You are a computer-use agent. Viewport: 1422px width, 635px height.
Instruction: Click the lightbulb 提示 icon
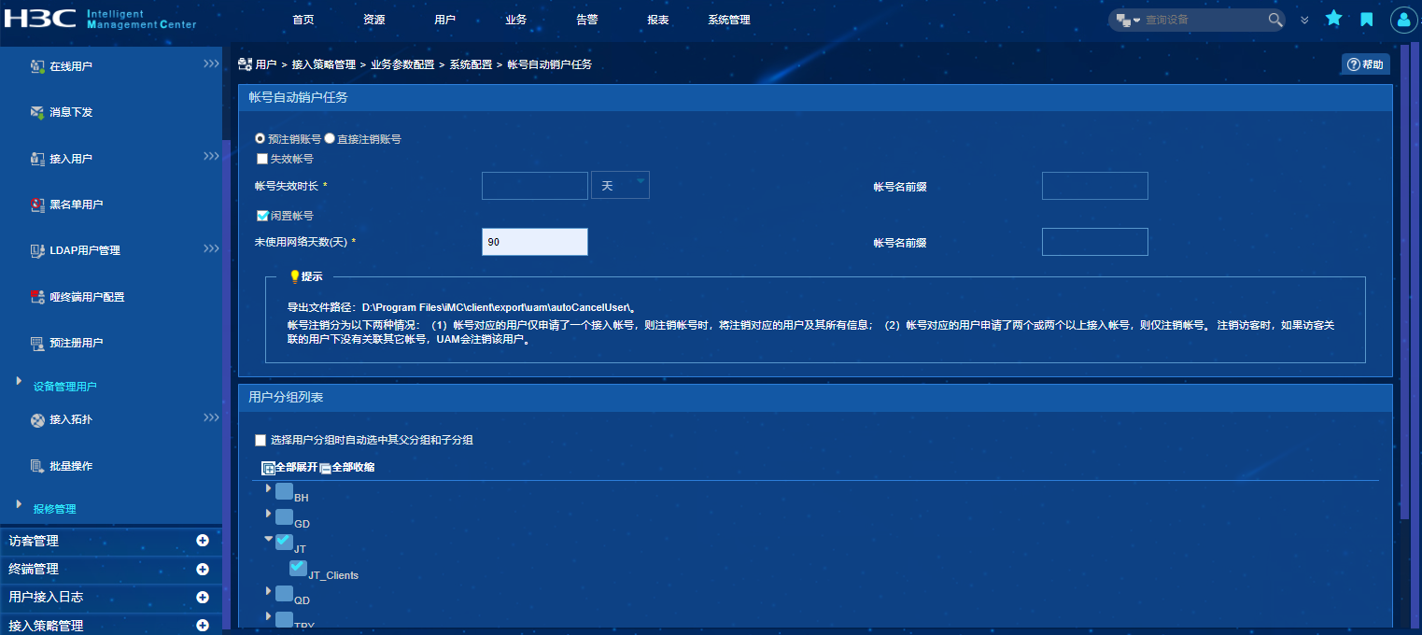pyautogui.click(x=294, y=276)
